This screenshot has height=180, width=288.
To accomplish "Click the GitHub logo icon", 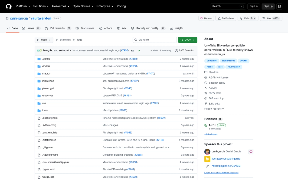I will tap(8, 6).
